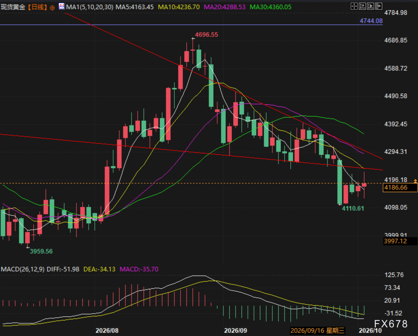Click the 4110.61 low price label
418x336 pixels.
coord(353,208)
